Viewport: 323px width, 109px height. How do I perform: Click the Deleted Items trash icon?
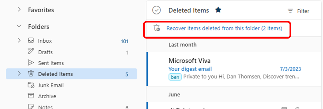click(x=31, y=74)
